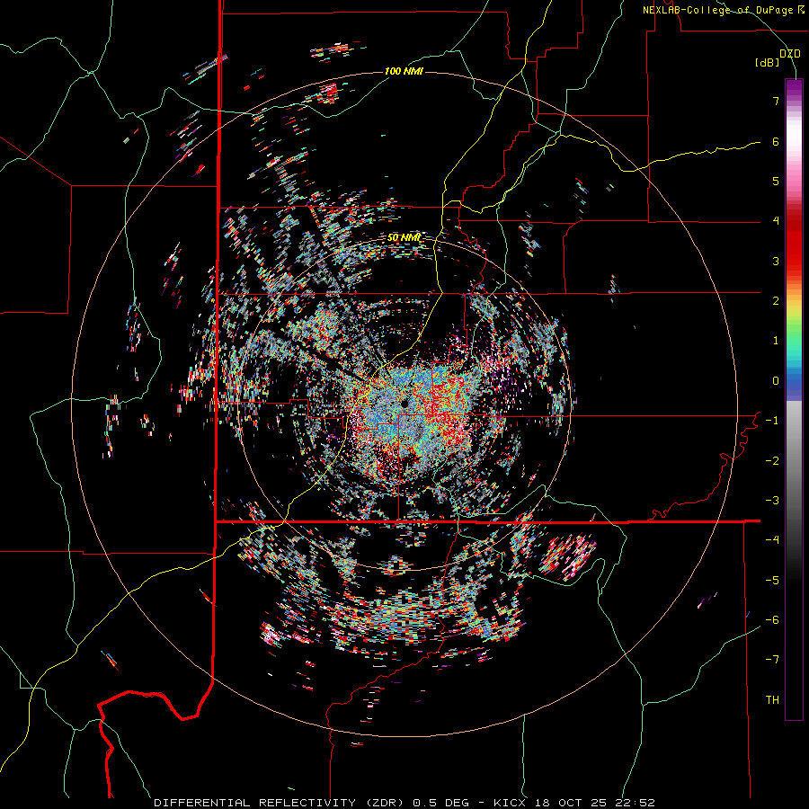Click the 100 NMI range ring label

[x=404, y=71]
